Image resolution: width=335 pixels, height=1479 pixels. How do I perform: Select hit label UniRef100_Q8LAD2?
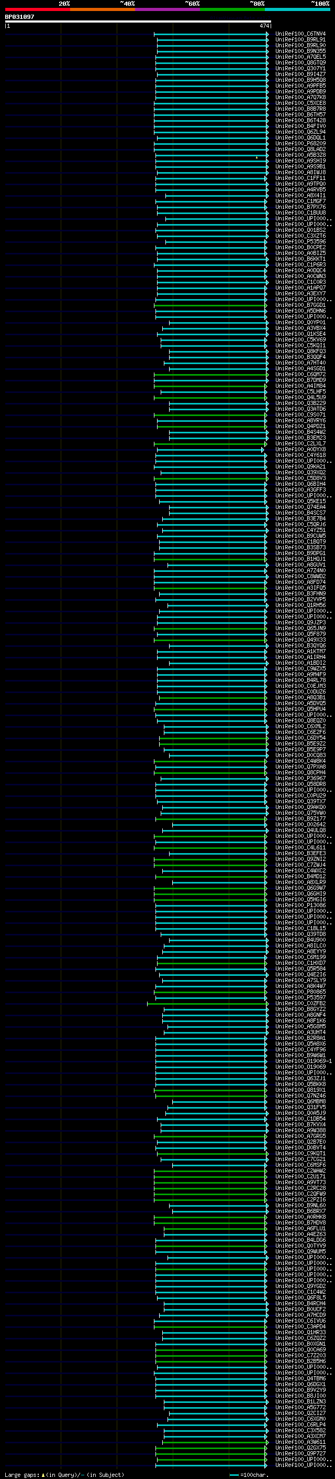click(x=300, y=150)
